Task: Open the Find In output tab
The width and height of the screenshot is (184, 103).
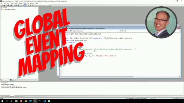Action: [x=23, y=96]
